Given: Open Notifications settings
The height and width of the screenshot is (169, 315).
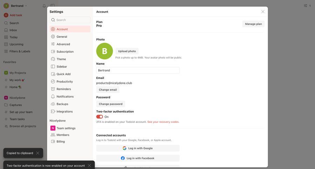Looking at the screenshot, I should [70, 96].
